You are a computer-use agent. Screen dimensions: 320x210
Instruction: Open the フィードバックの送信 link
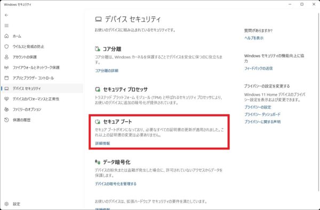point(258,69)
